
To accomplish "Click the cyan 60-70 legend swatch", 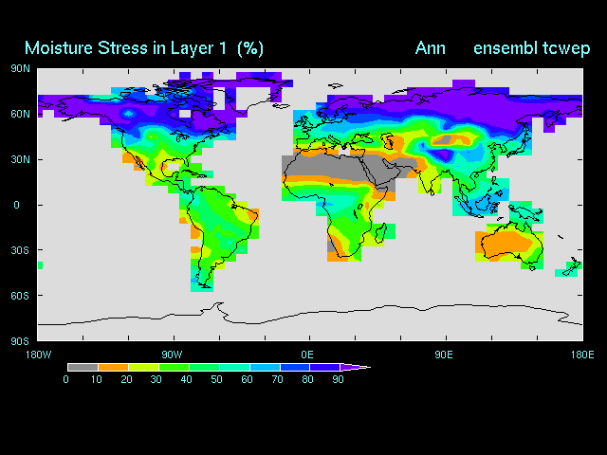I will click(264, 367).
